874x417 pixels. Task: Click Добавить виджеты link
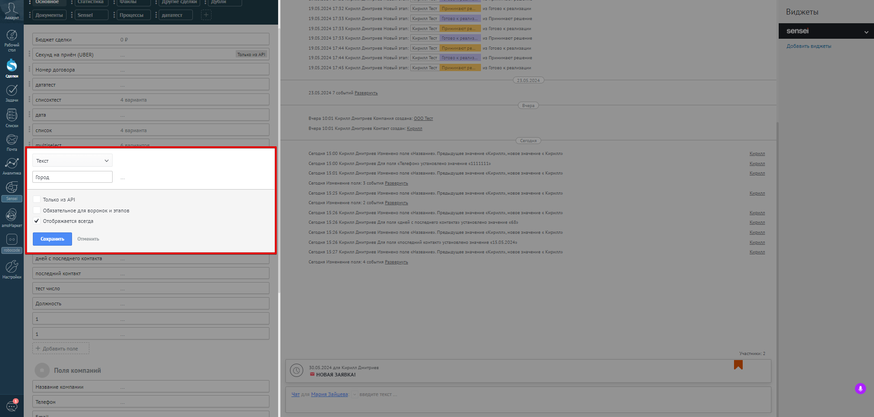click(809, 46)
